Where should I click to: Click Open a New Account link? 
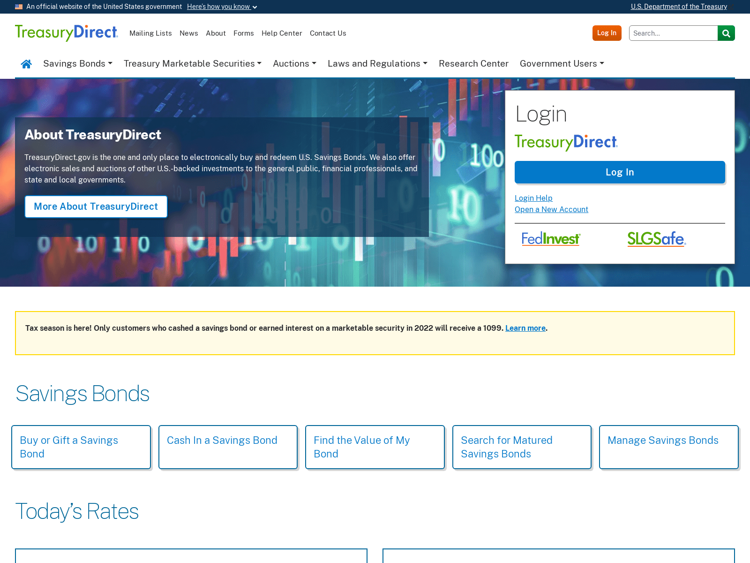pyautogui.click(x=551, y=209)
